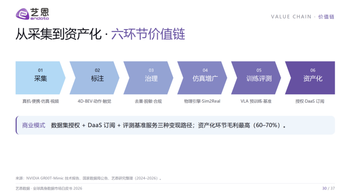Click caption 'VLA 预训练·基准'
This screenshot has width=351, height=196.
tap(256, 101)
